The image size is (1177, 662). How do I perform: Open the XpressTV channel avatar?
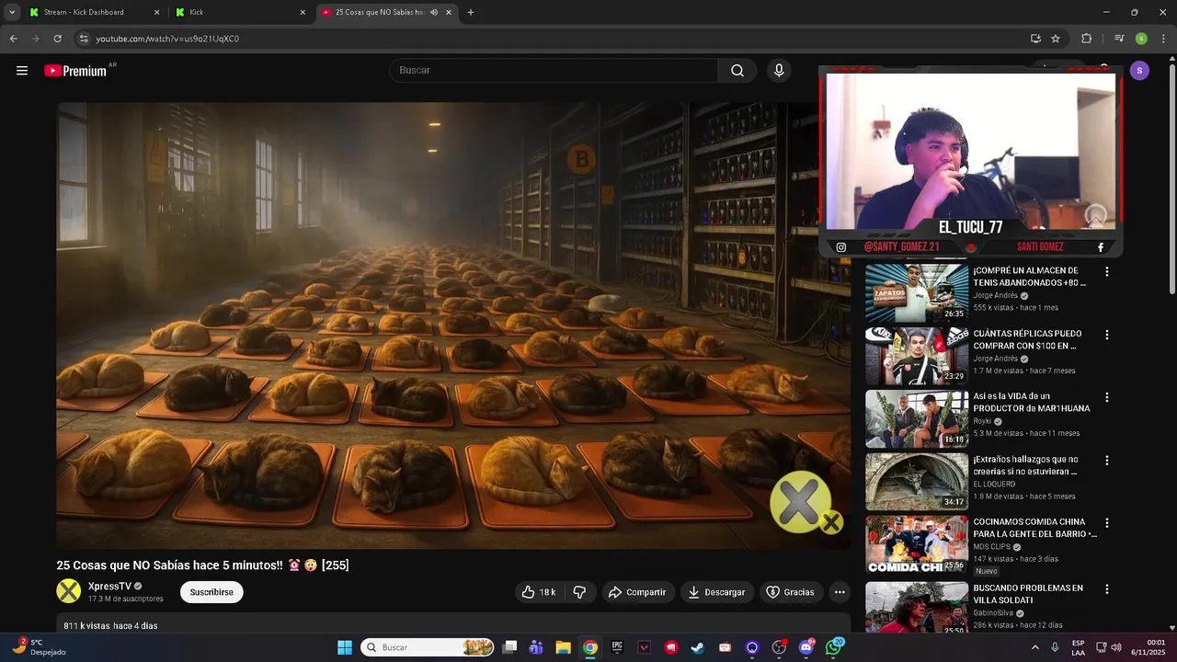coord(69,591)
